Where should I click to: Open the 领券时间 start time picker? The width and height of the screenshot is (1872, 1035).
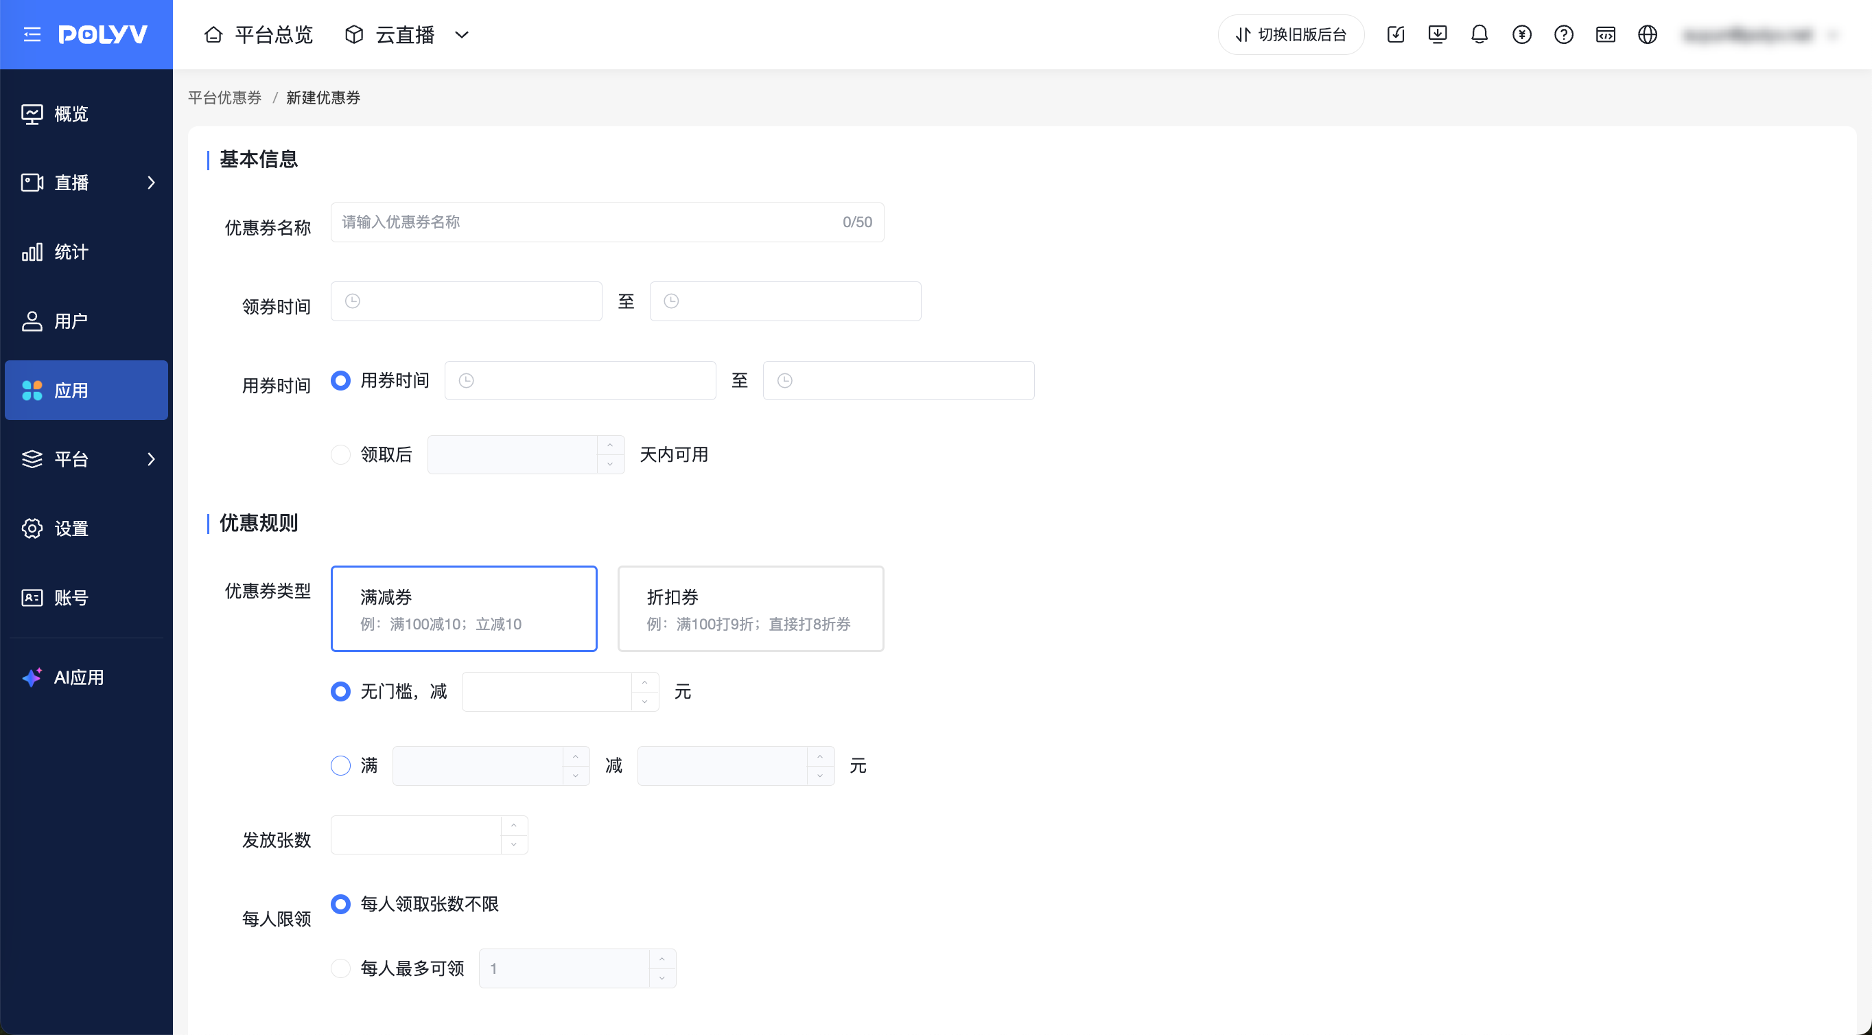click(x=467, y=301)
